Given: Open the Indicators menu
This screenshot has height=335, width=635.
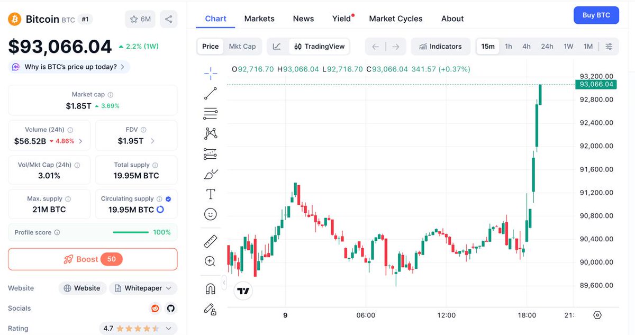Looking at the screenshot, I should tap(440, 47).
